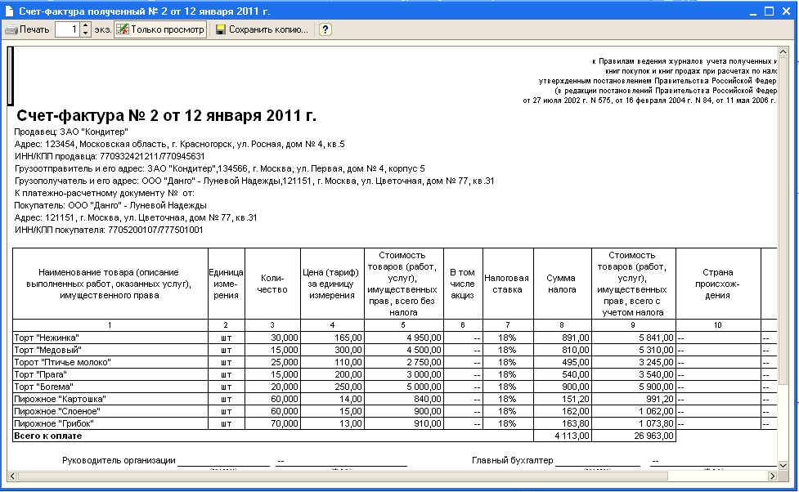The height and width of the screenshot is (492, 799).
Task: Click the Сохранить копию floppy disk icon
Action: pyautogui.click(x=221, y=29)
